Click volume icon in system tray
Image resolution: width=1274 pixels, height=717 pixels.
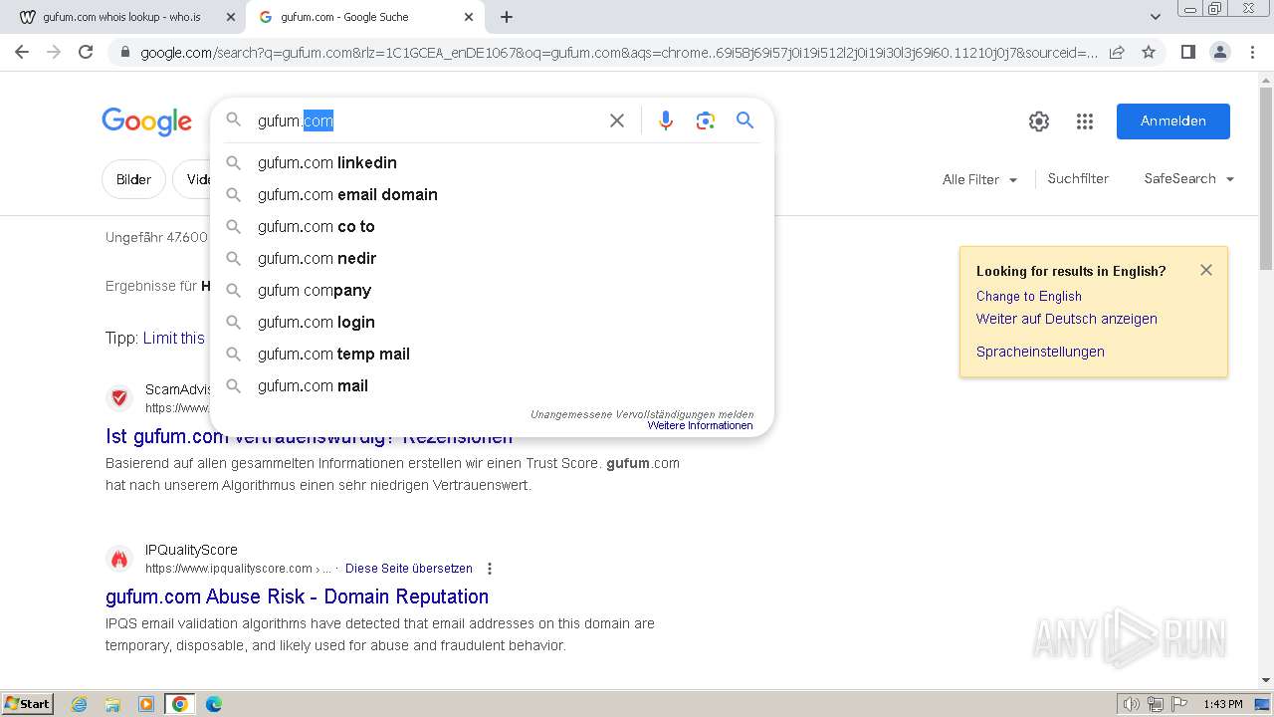tap(1132, 704)
